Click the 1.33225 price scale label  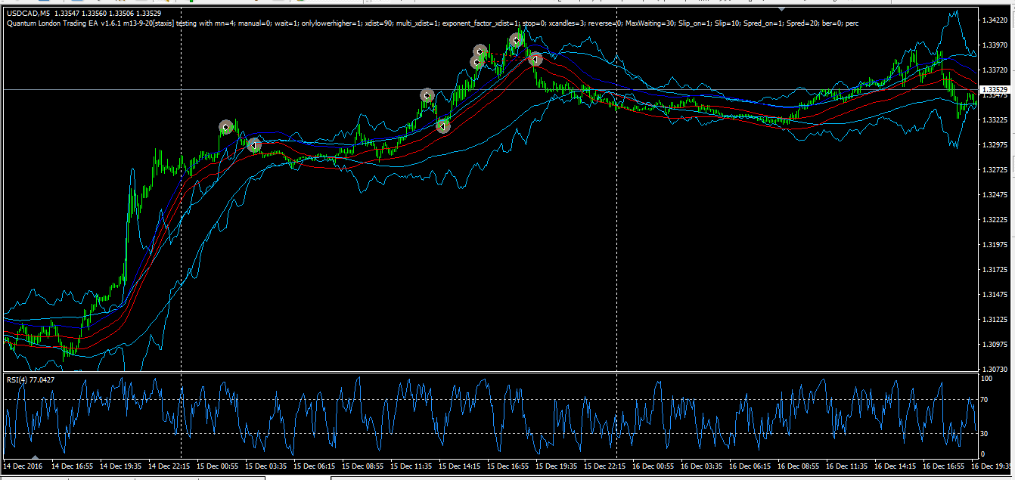point(994,120)
